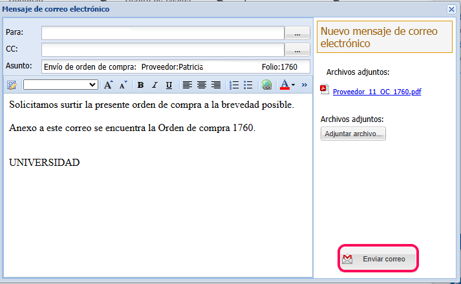461x284 pixels.
Task: Click the Adjuntar archivo button
Action: [353, 134]
